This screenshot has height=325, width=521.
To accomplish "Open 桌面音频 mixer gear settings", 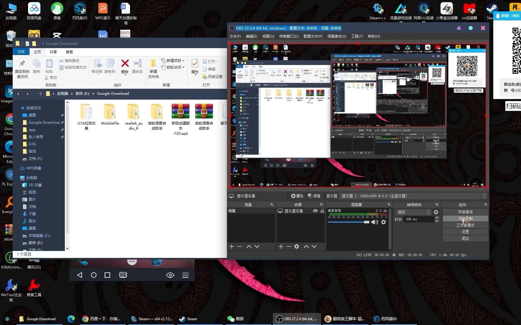I will (384, 222).
